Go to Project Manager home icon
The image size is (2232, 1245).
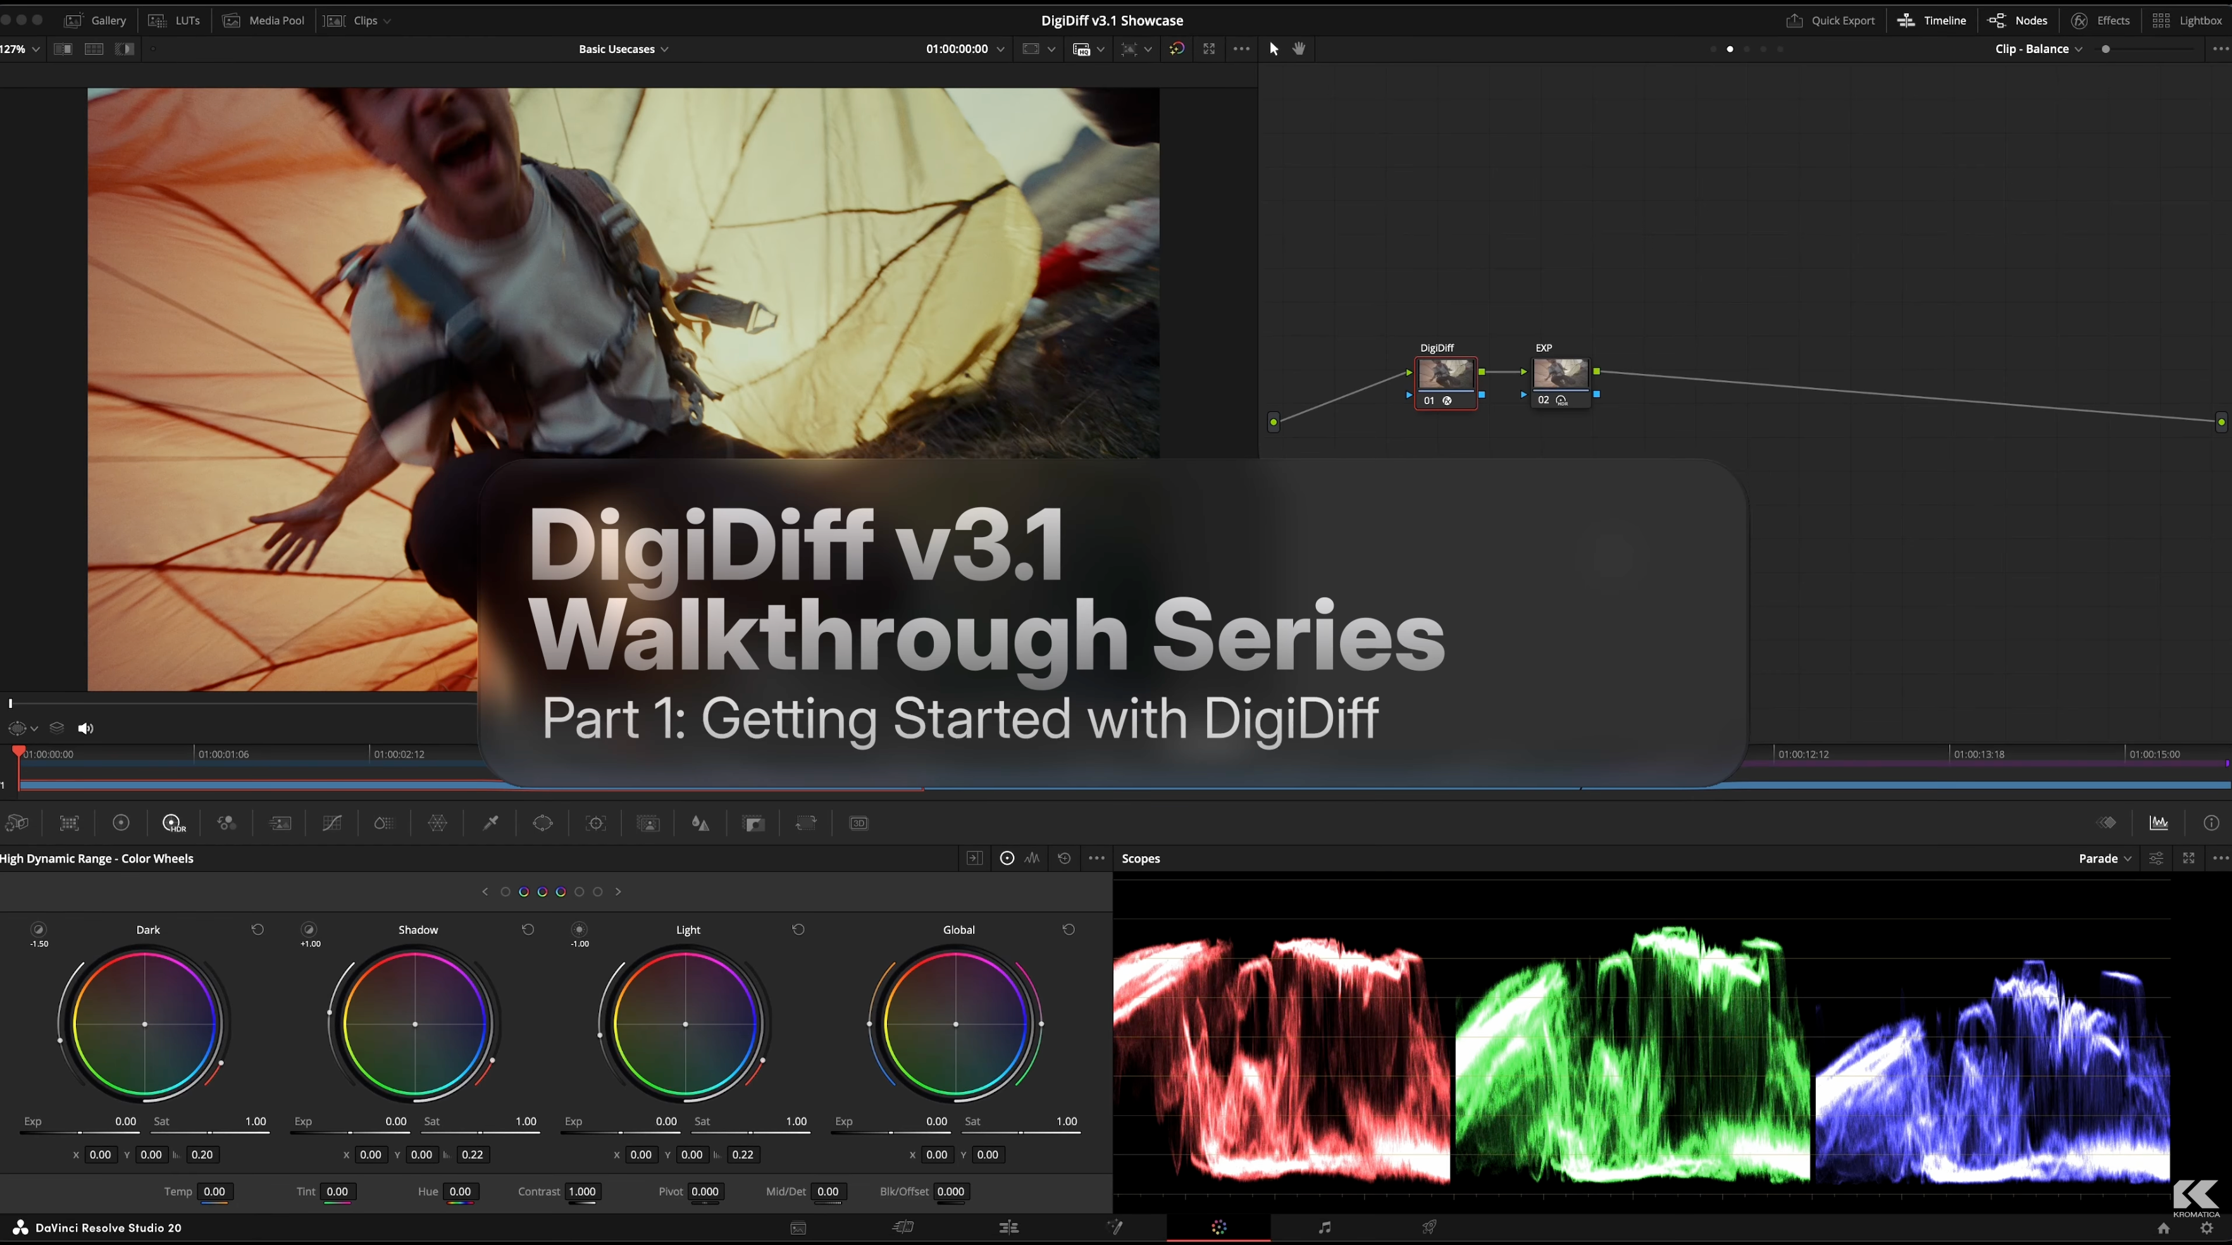2164,1229
